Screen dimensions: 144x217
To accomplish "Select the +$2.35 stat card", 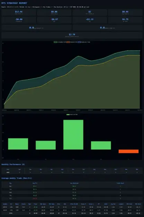I will pos(90,20).
